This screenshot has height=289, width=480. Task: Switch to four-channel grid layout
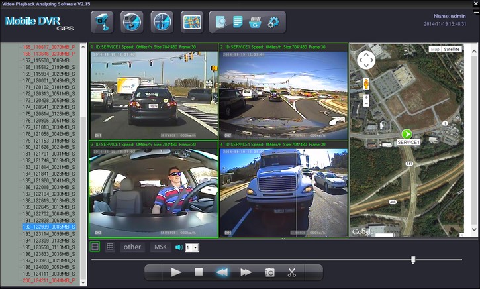coord(95,247)
